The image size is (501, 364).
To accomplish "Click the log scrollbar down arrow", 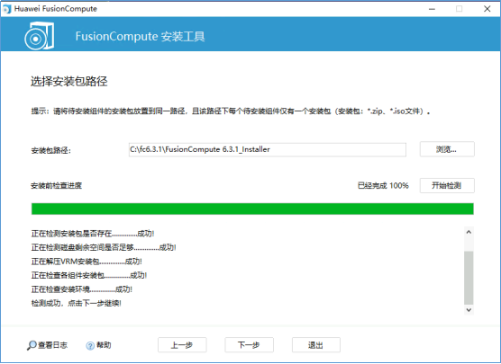I will click(469, 310).
